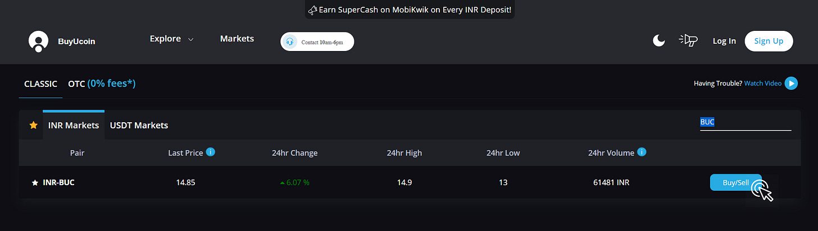Switch to the CLASSIC tab
The width and height of the screenshot is (818, 231).
[40, 84]
